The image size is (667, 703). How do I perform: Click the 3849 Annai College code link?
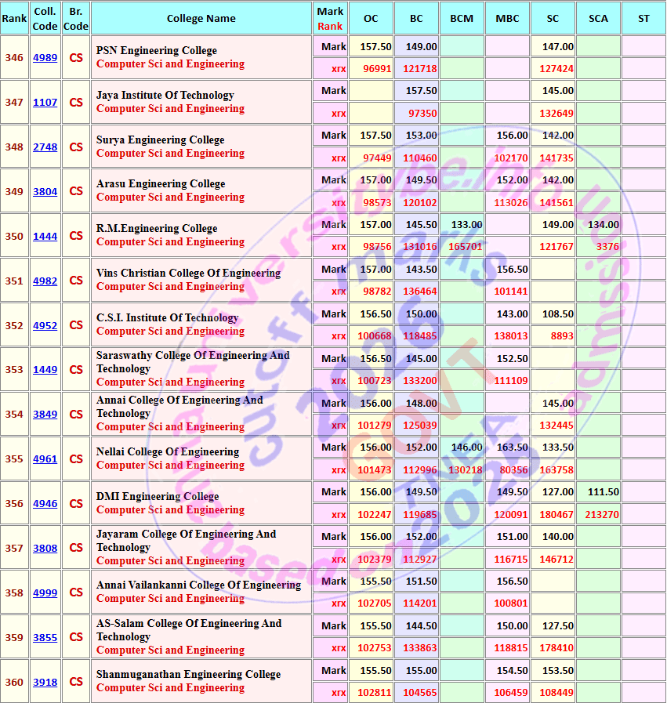(45, 415)
